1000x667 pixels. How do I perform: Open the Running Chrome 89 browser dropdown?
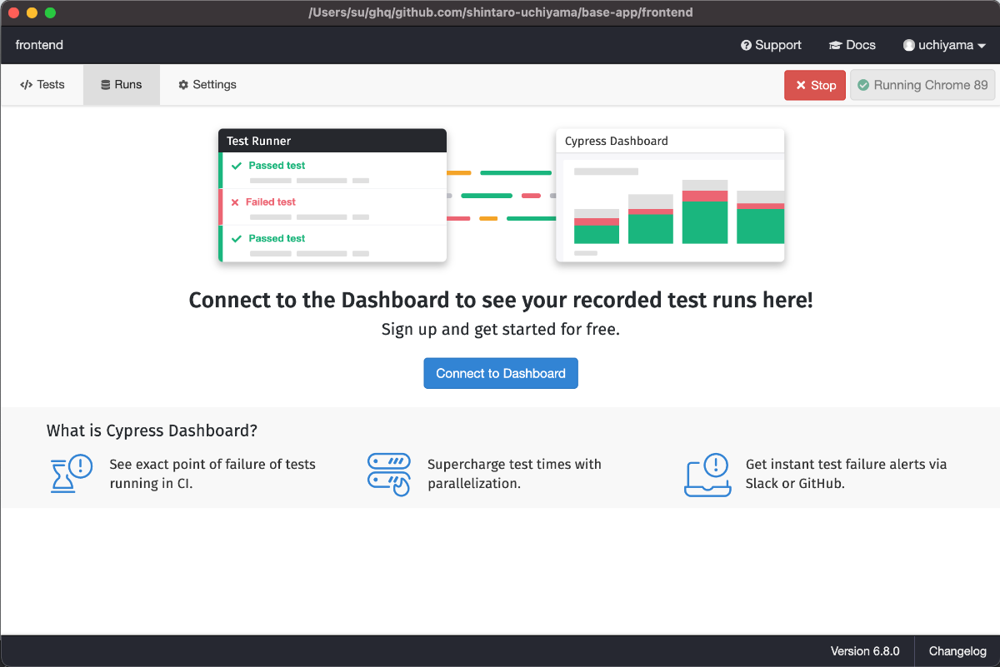[922, 85]
